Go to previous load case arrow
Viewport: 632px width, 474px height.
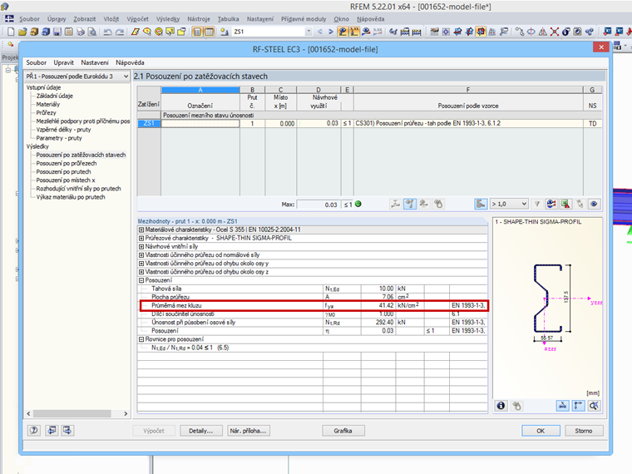pos(320,32)
